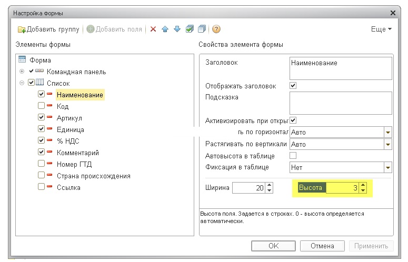Click the Ширина number field

249,188
